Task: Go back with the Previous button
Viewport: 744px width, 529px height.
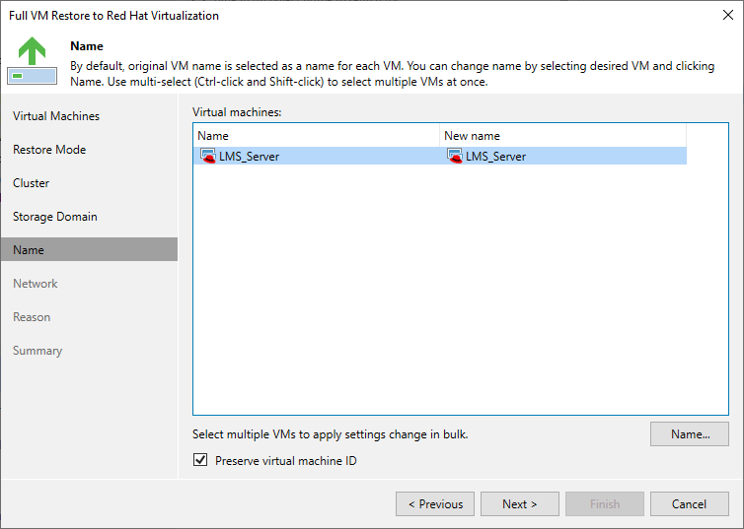Action: 435,504
